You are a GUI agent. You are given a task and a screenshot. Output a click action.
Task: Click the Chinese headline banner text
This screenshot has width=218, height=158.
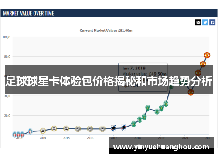(109, 81)
